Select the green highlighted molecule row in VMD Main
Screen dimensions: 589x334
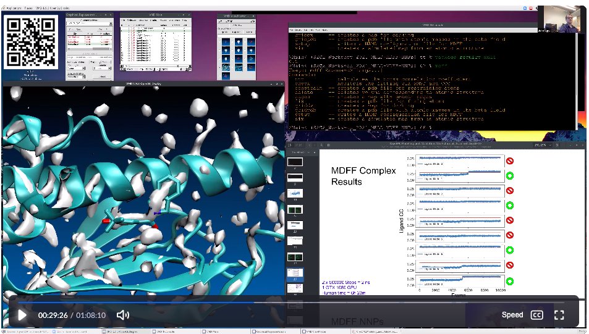coord(156,31)
